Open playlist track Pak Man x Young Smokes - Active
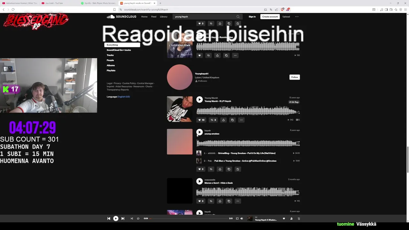This screenshot has height=230, width=409. click(245, 161)
